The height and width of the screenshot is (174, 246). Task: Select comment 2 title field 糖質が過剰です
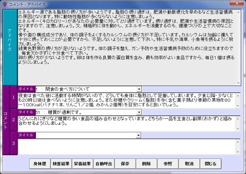pos(86,112)
